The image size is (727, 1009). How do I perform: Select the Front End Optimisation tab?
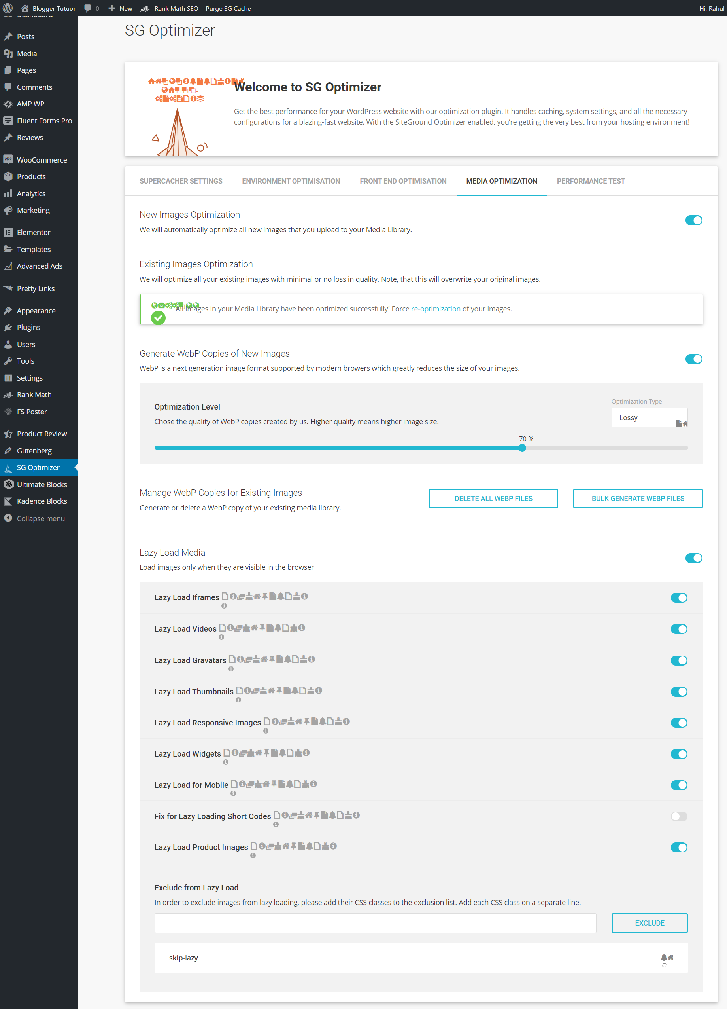403,181
